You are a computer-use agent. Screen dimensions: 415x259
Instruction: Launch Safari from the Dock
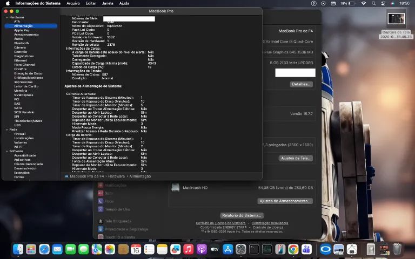pyautogui.click(x=44, y=249)
